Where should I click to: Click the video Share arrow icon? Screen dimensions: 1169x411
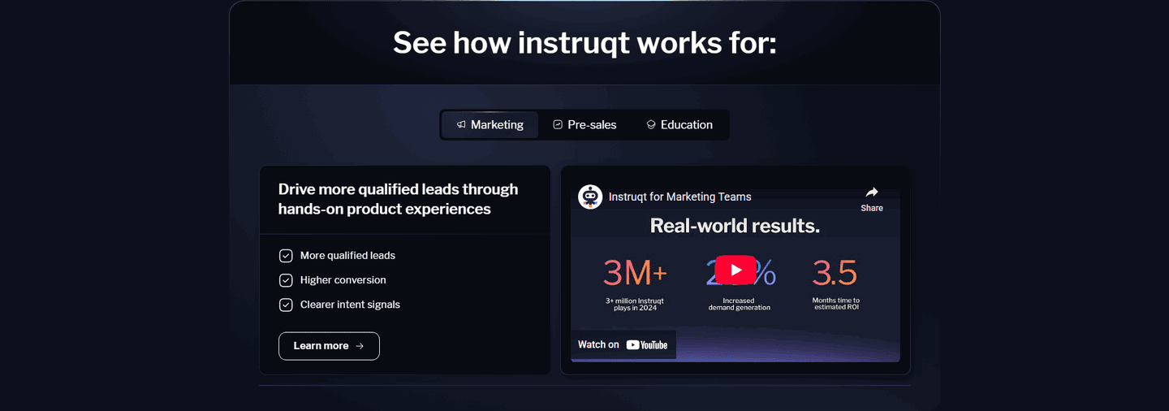coord(872,193)
